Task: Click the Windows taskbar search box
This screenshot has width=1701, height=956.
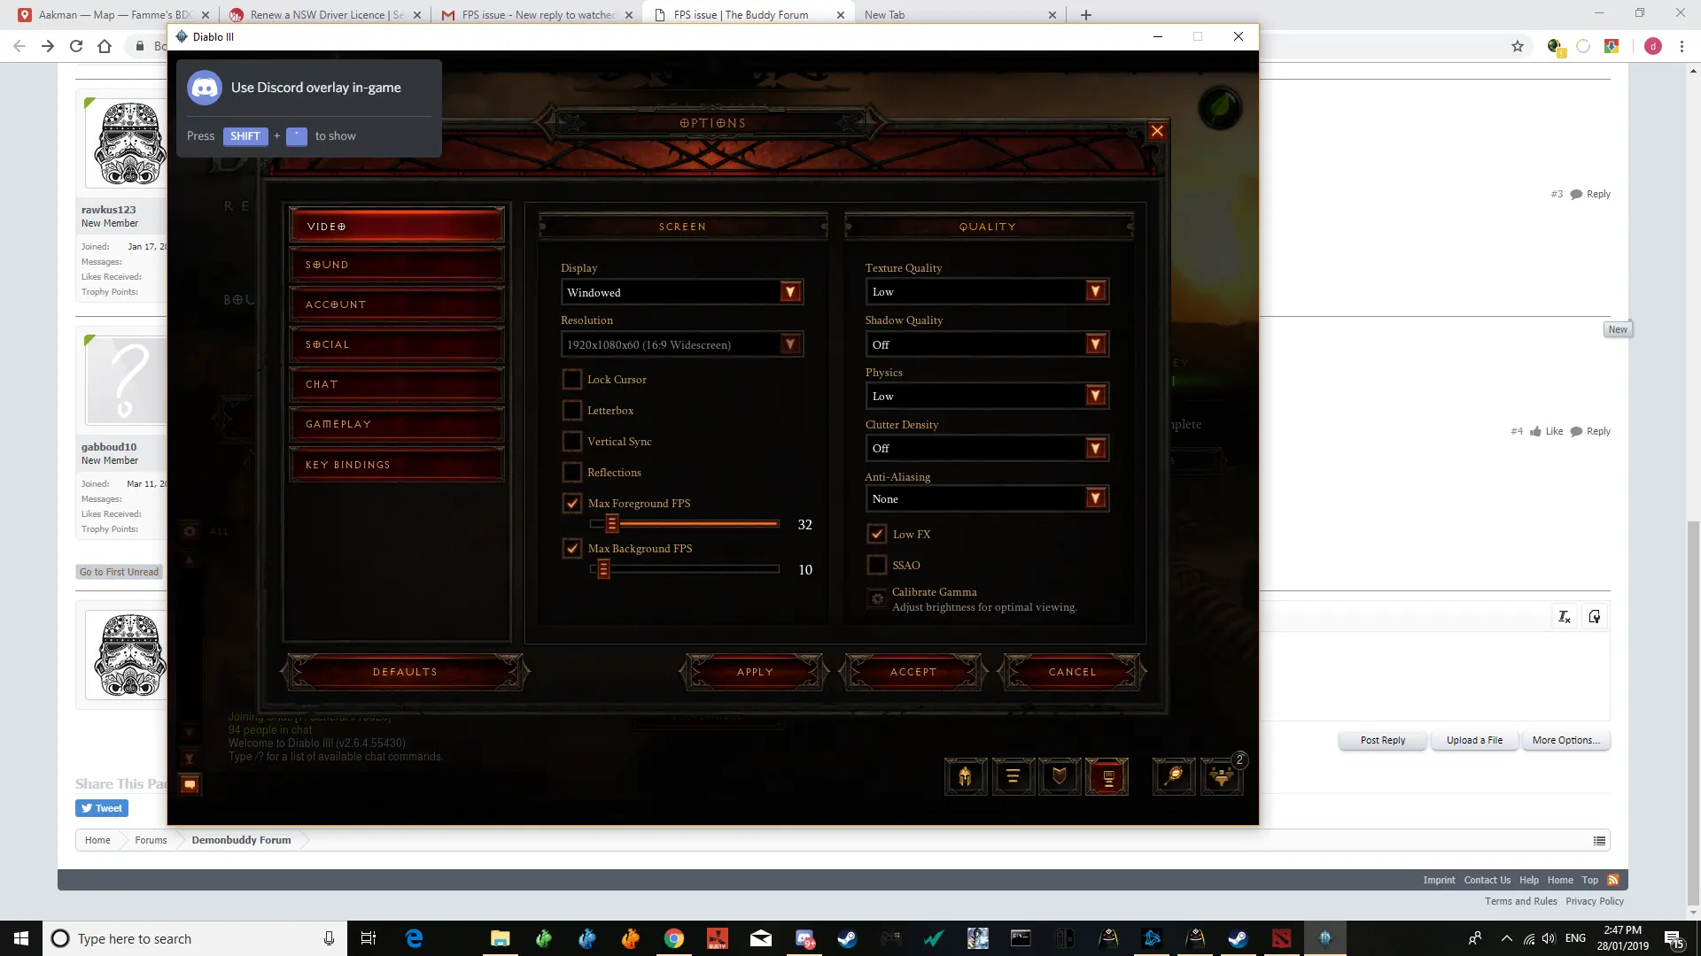Action: (195, 938)
